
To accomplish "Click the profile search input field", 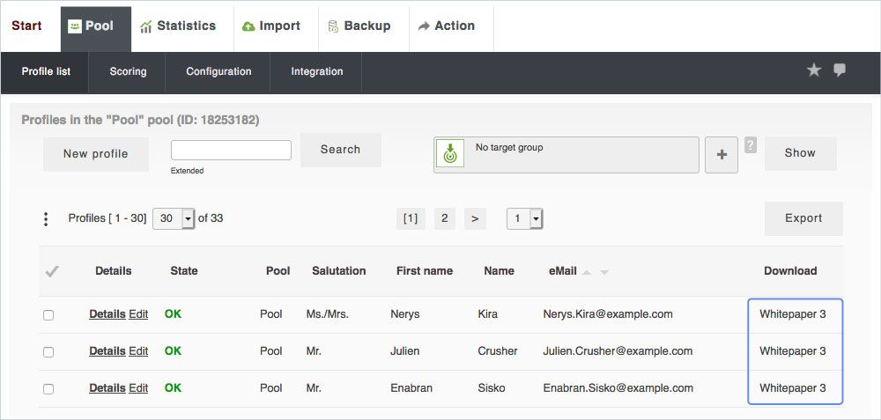I will pyautogui.click(x=231, y=151).
